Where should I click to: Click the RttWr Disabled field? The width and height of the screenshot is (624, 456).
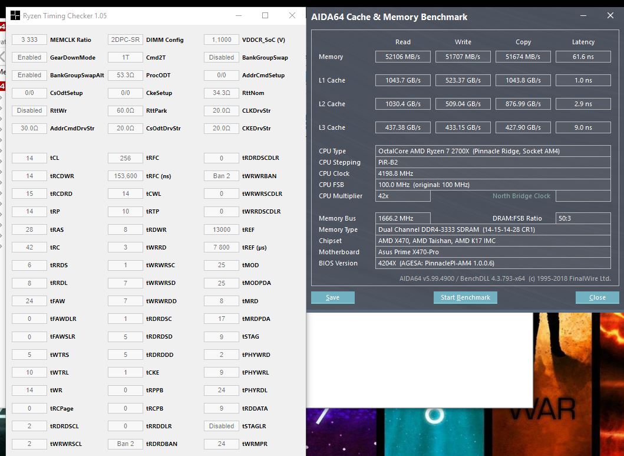point(29,110)
